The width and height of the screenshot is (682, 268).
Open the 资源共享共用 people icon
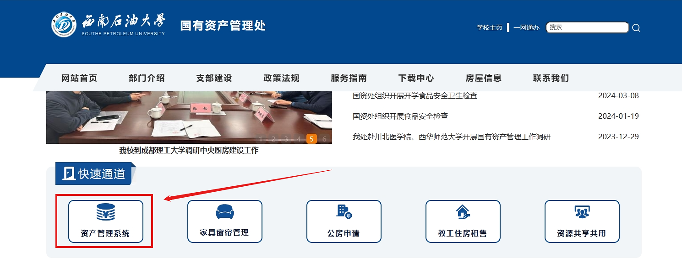coord(582,212)
